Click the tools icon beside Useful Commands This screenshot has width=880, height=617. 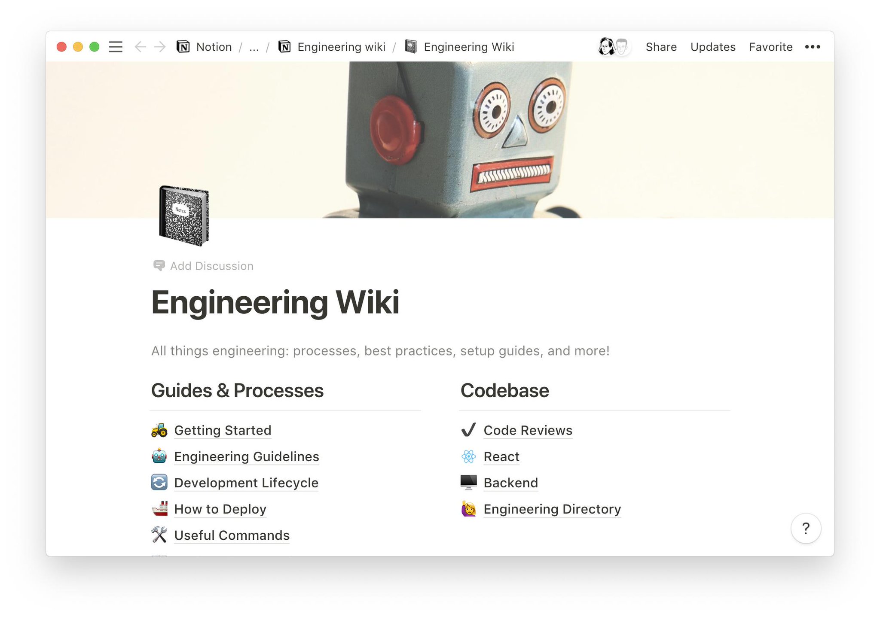click(159, 535)
